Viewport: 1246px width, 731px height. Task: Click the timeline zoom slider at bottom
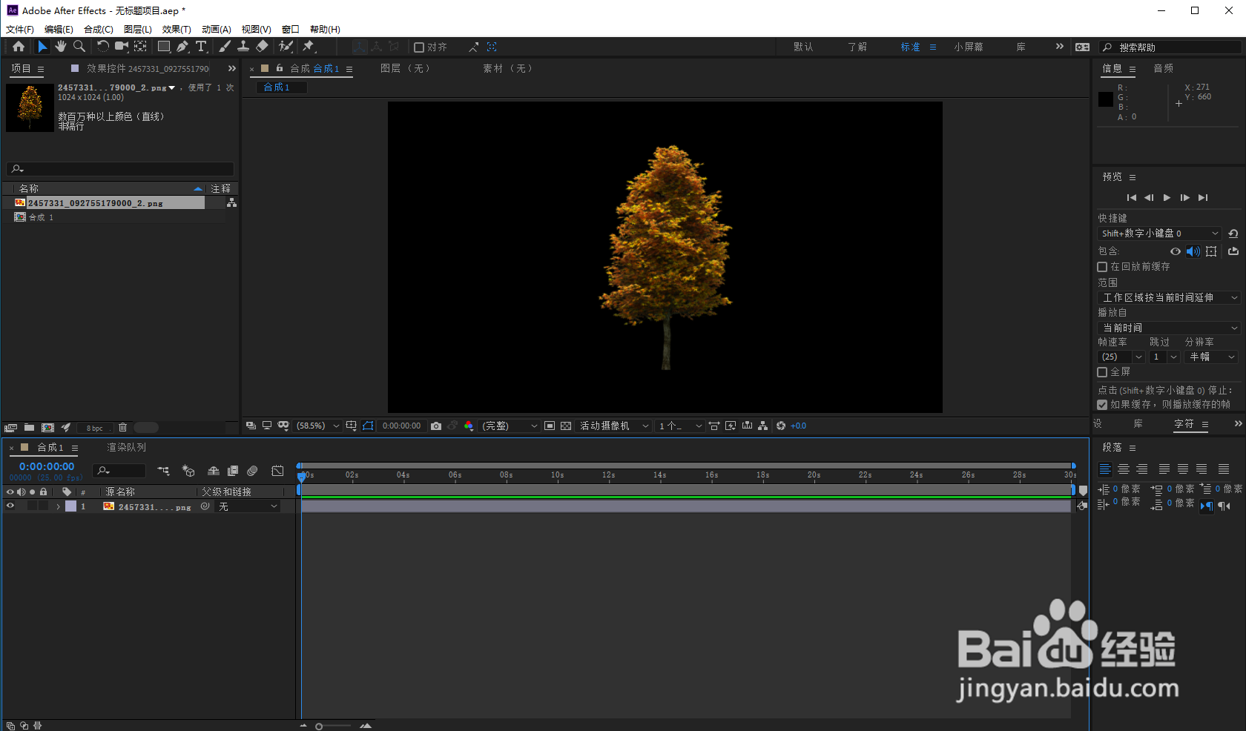pyautogui.click(x=334, y=727)
